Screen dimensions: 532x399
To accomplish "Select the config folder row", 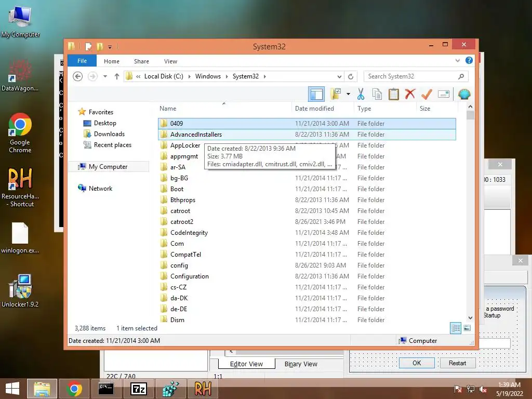I will coord(307,265).
